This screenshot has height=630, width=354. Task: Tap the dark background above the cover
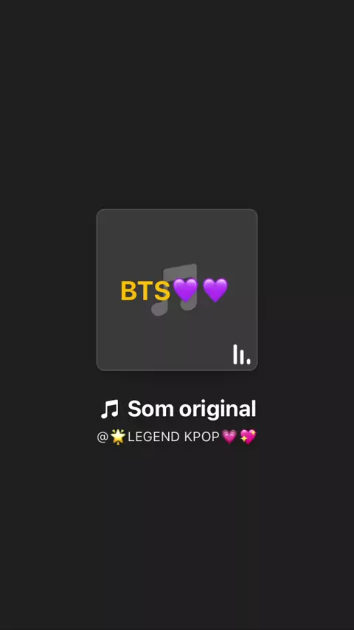click(x=177, y=105)
